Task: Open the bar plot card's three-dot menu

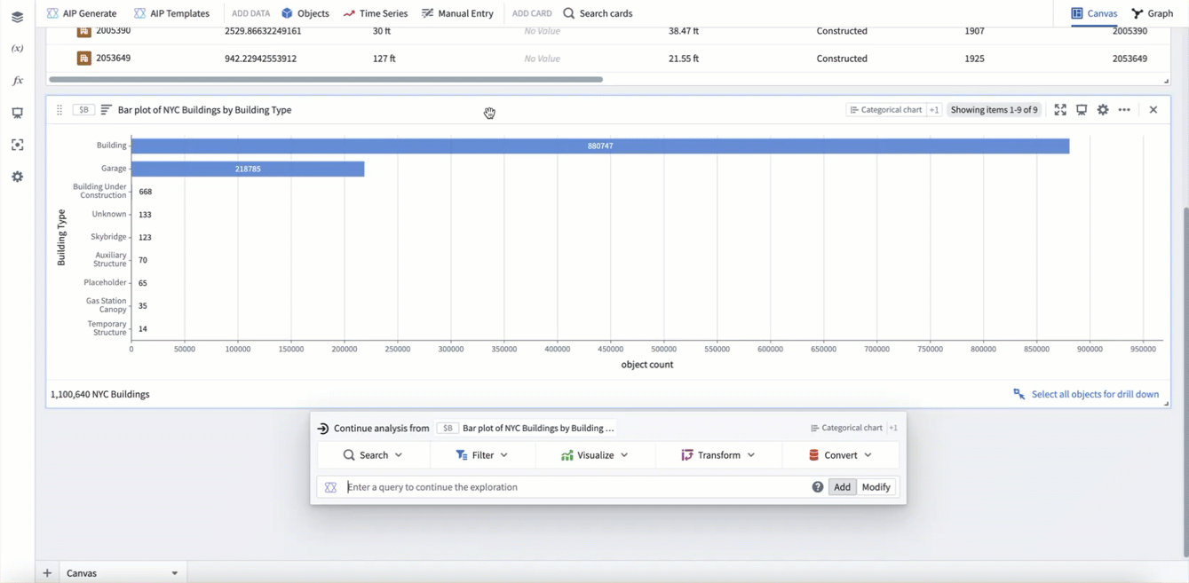Action: click(1124, 110)
